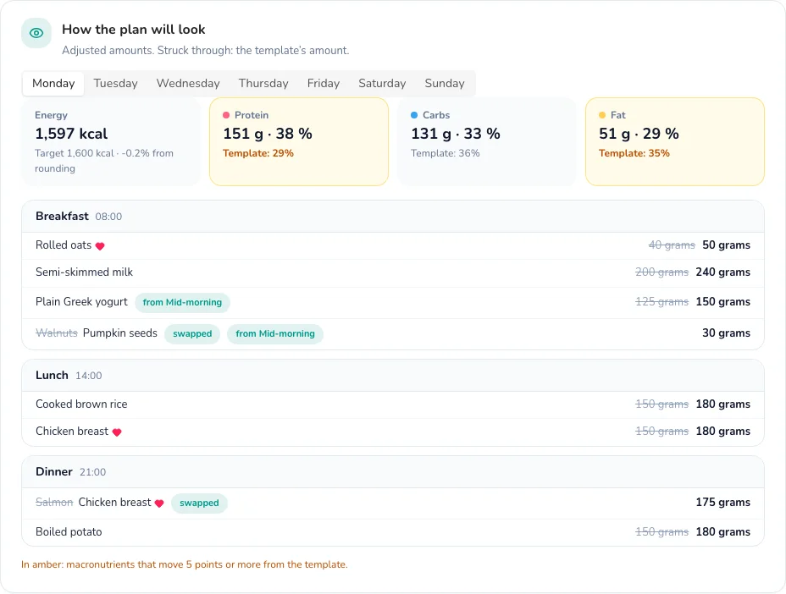Click the heart icon next to Rolled oats
The width and height of the screenshot is (786, 594).
pyautogui.click(x=100, y=246)
